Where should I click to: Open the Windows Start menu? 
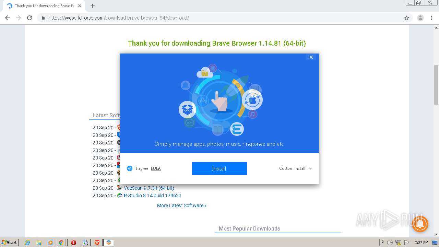9,242
